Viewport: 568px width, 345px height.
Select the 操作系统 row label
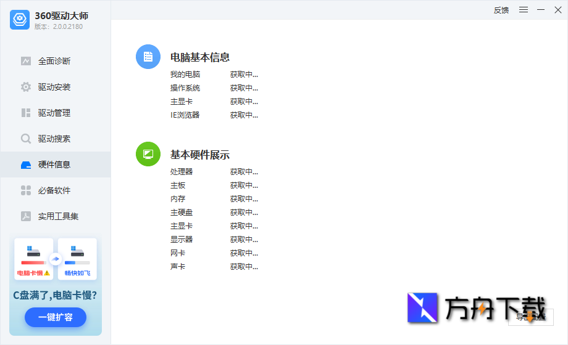185,88
